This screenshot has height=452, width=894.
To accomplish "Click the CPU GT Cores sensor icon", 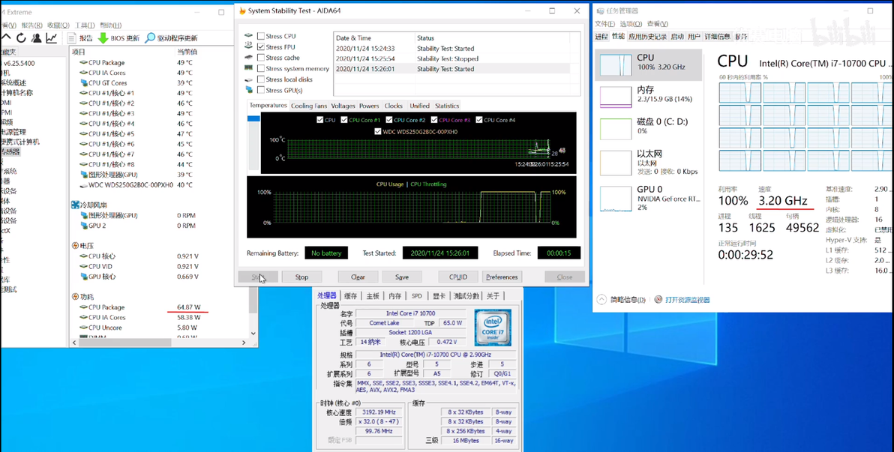I will coord(83,82).
